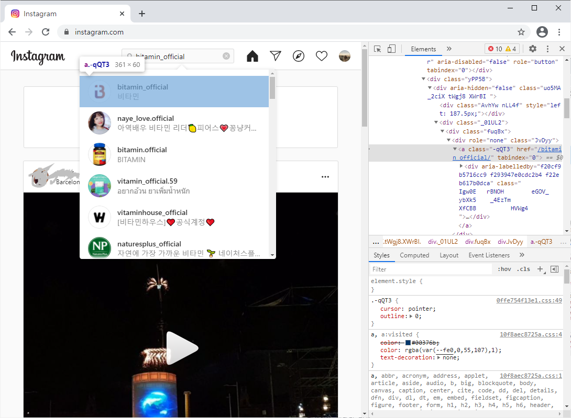Switch to the Layout tab
The image size is (571, 418).
449,255
